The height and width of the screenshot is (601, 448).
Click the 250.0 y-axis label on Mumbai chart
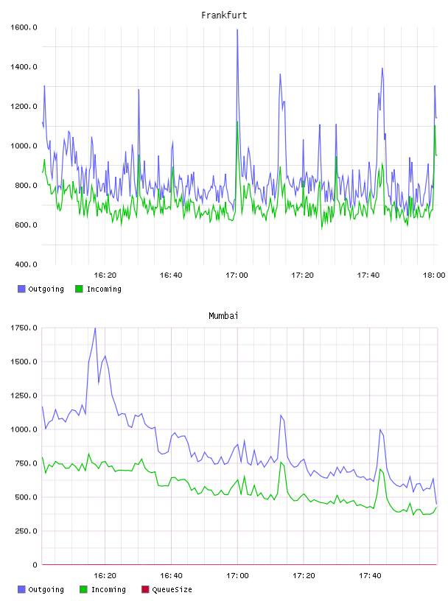click(26, 531)
